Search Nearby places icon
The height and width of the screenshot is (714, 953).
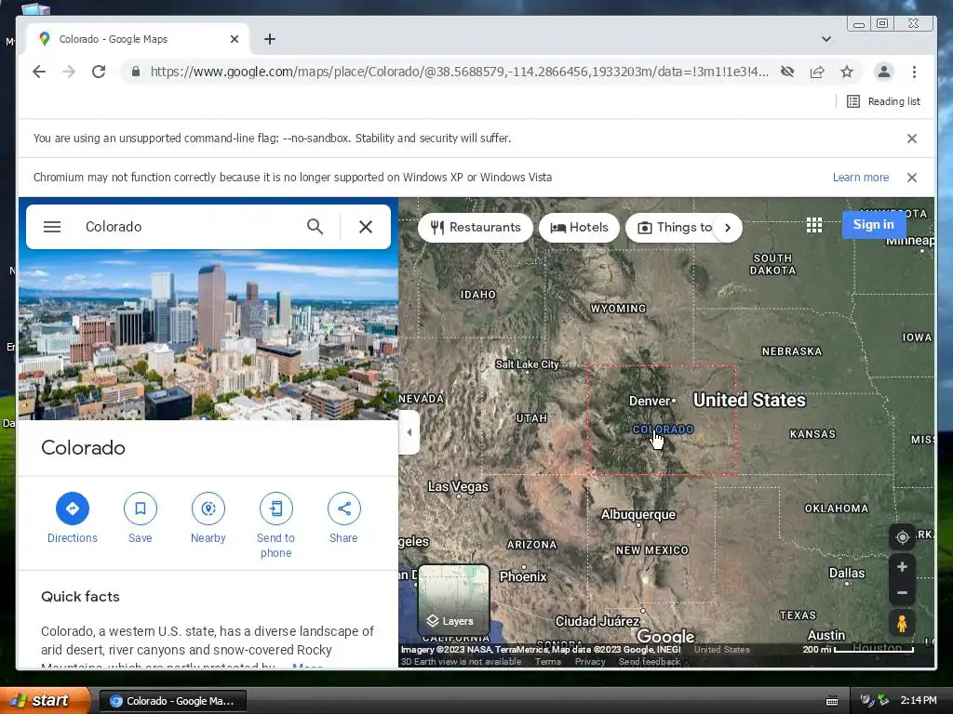pos(208,509)
